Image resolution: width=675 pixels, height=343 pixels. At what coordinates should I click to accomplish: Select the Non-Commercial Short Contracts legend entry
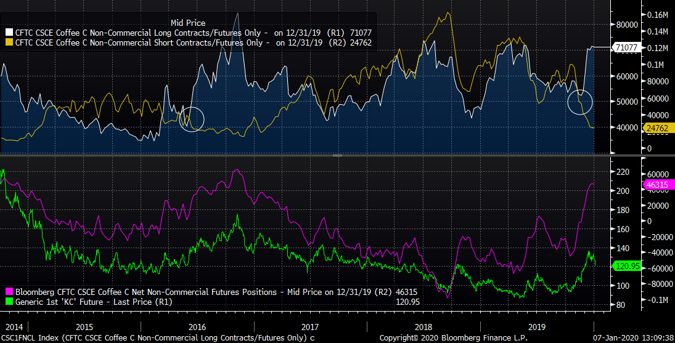(194, 42)
